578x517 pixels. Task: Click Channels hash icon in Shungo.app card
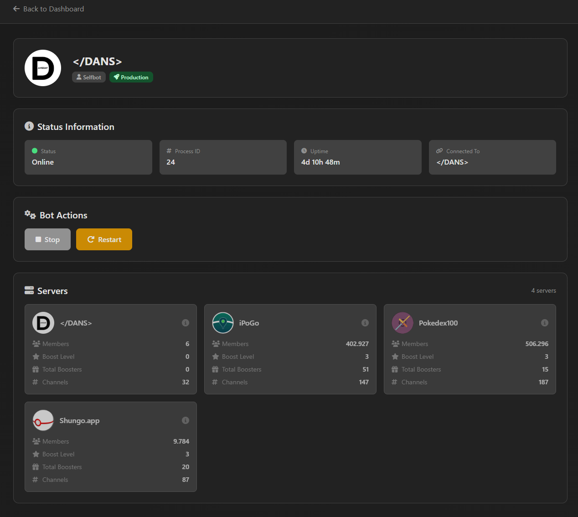point(35,480)
